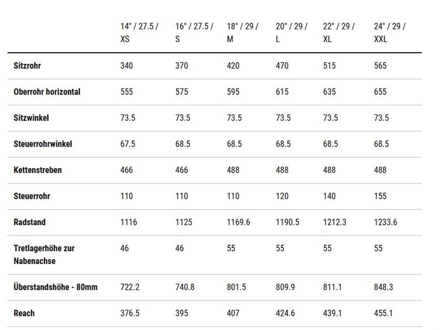Select the 20" / 29 / L size header

point(291,33)
